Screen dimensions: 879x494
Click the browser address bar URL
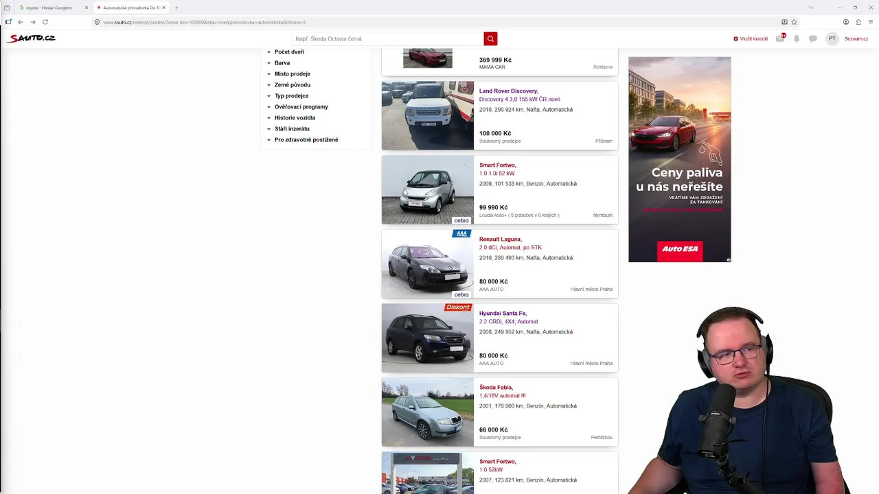[x=205, y=22]
